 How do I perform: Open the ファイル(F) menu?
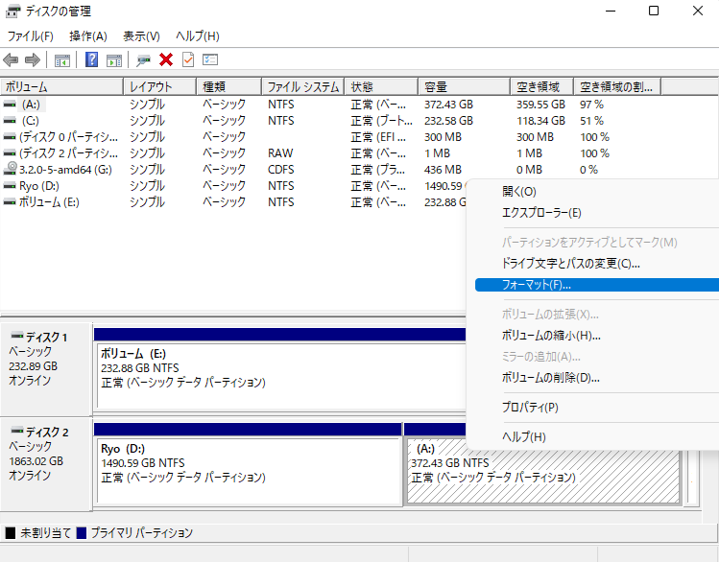[30, 36]
